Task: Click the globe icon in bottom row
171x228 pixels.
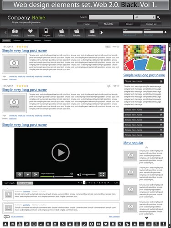Action: (34, 224)
